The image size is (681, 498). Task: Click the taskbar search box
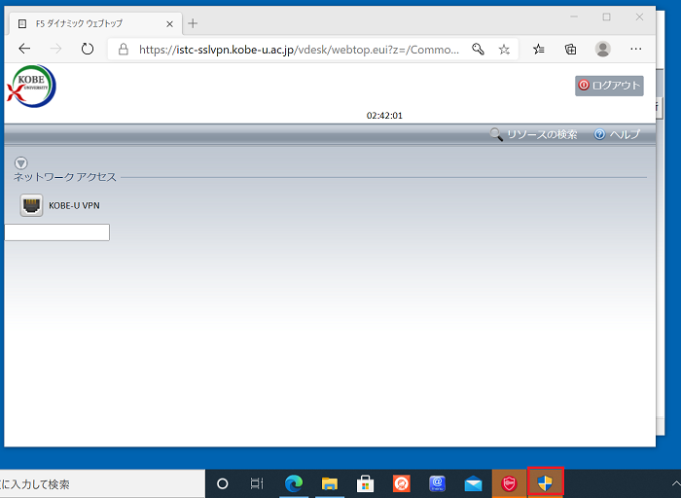point(102,483)
